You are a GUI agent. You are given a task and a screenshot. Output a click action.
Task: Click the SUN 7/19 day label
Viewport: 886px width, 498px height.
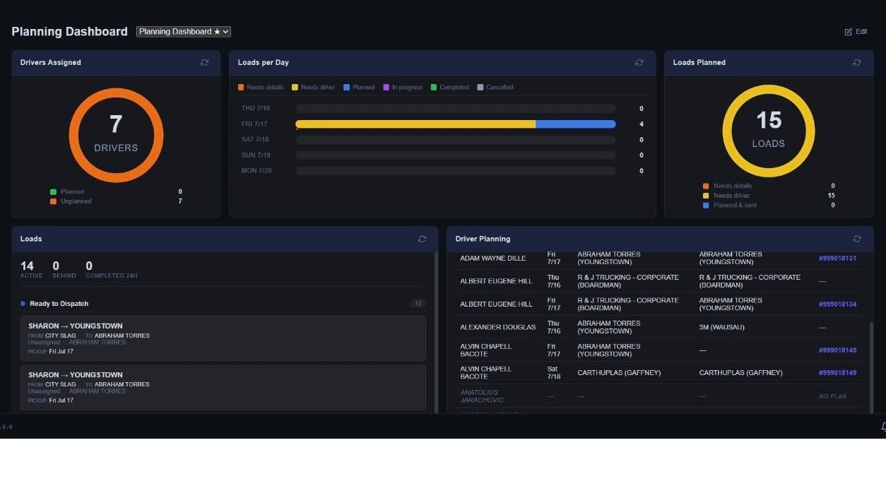(x=256, y=155)
